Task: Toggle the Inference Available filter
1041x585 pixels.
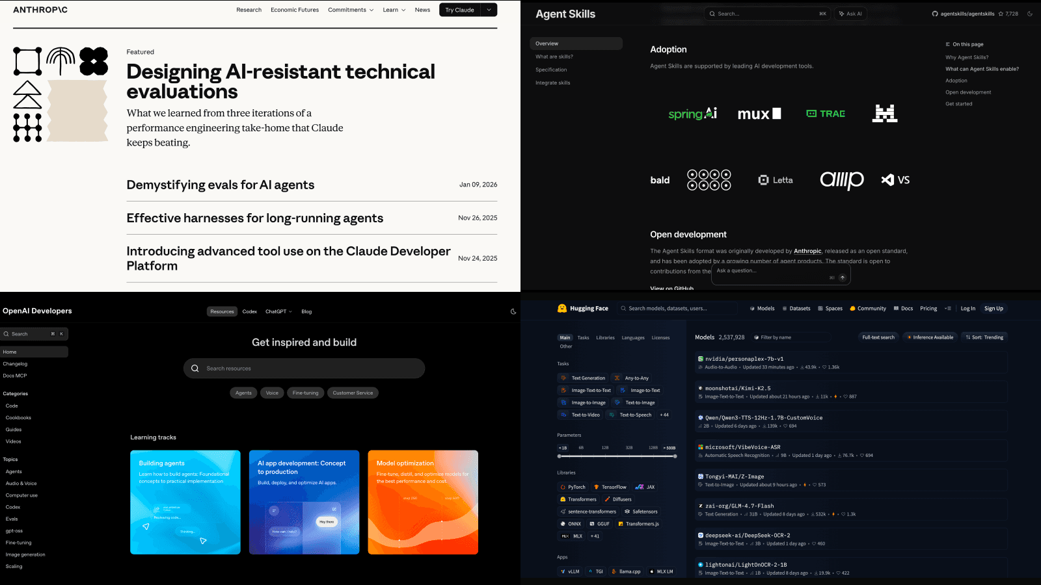Action: pyautogui.click(x=929, y=337)
